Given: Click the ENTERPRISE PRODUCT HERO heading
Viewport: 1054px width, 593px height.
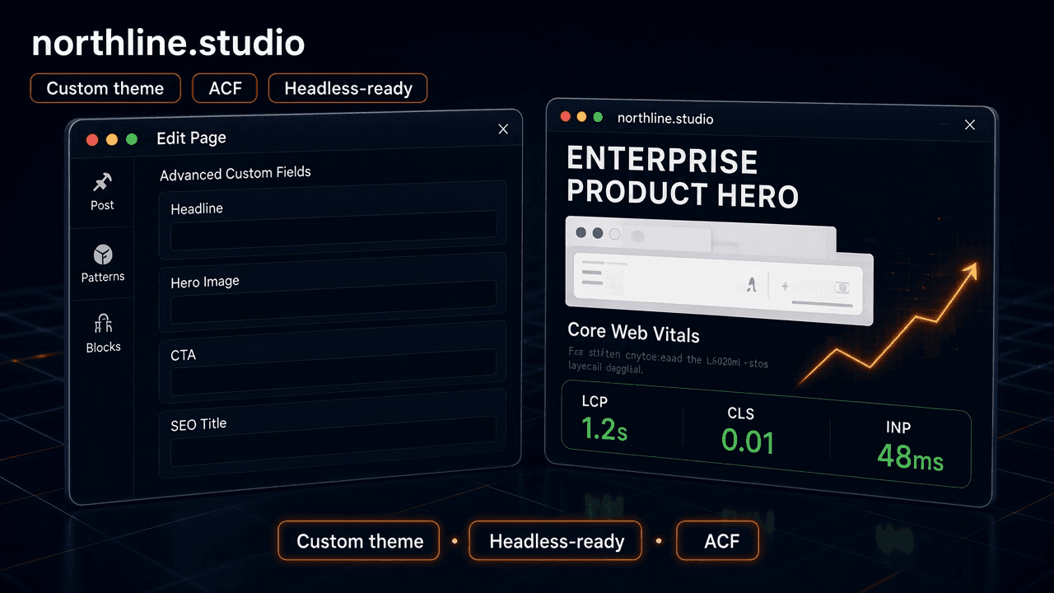Looking at the screenshot, I should point(683,177).
